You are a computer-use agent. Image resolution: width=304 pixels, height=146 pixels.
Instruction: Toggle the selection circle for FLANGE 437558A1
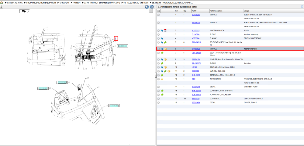pos(158,38)
